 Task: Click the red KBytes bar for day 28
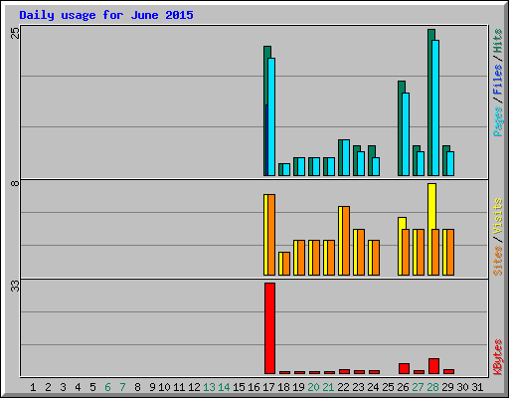434,366
